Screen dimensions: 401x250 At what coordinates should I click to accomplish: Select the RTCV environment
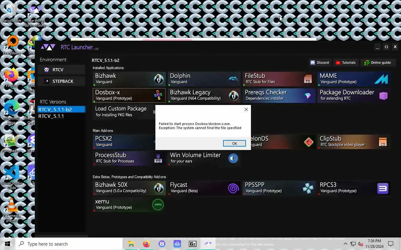(61, 70)
